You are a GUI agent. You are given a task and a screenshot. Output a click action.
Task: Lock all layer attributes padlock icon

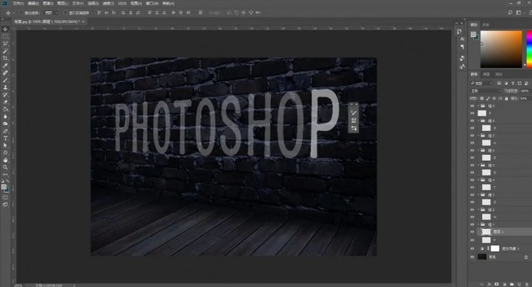[x=506, y=98]
